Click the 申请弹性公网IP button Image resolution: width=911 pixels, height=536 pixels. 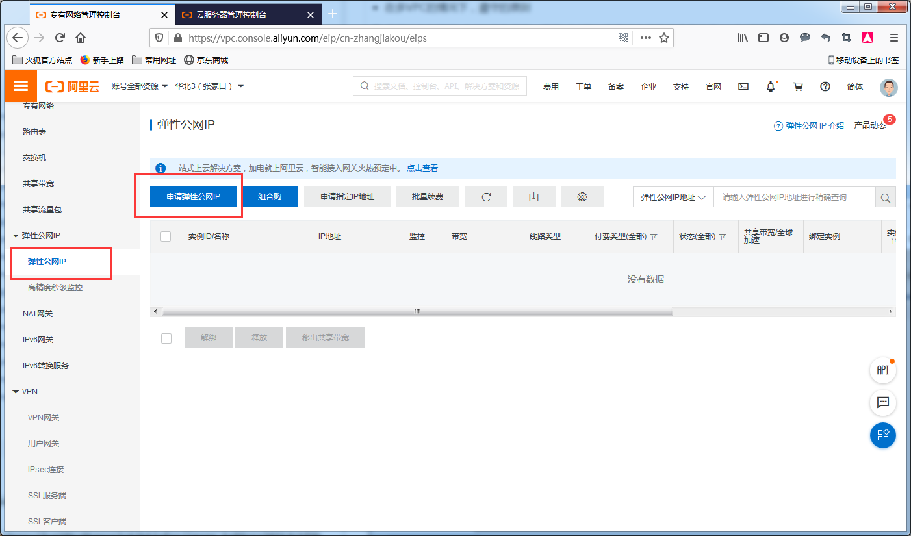[x=193, y=197]
